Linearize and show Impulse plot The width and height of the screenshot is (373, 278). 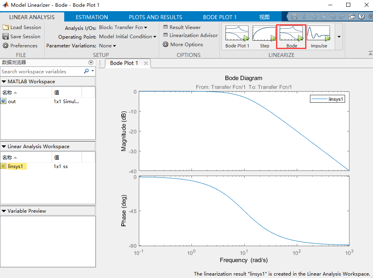coord(319,37)
